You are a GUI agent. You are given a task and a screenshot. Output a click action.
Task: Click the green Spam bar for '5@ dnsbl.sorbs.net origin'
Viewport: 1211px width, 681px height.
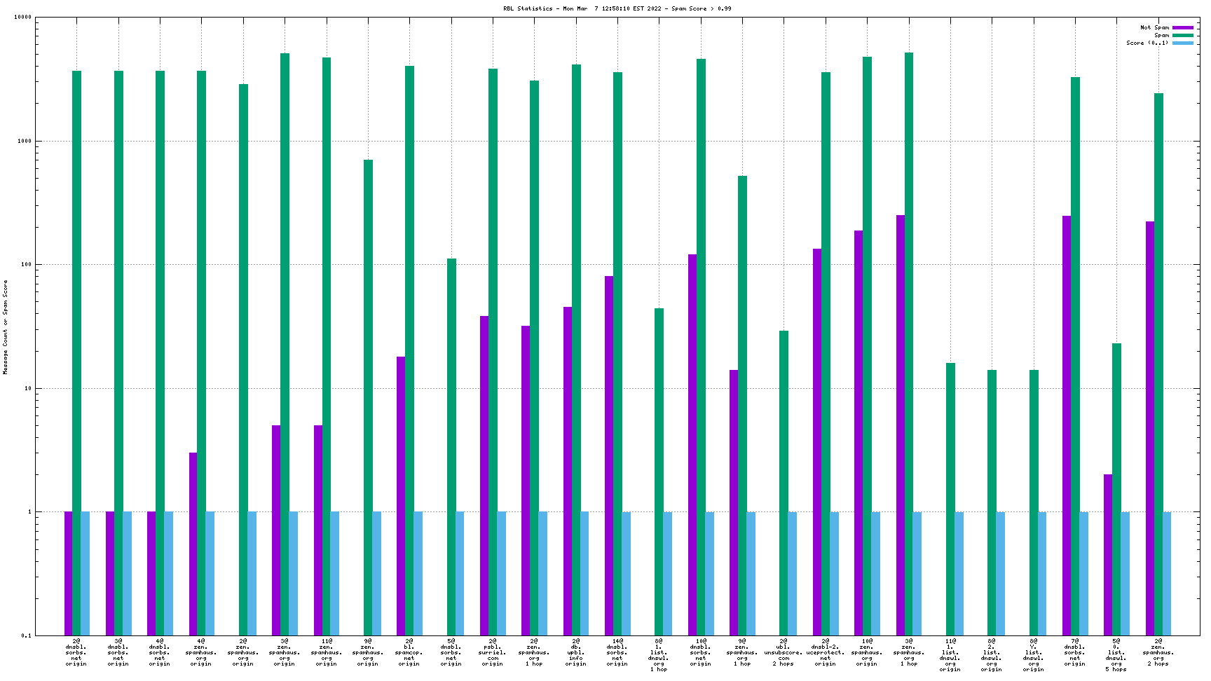[x=451, y=447]
